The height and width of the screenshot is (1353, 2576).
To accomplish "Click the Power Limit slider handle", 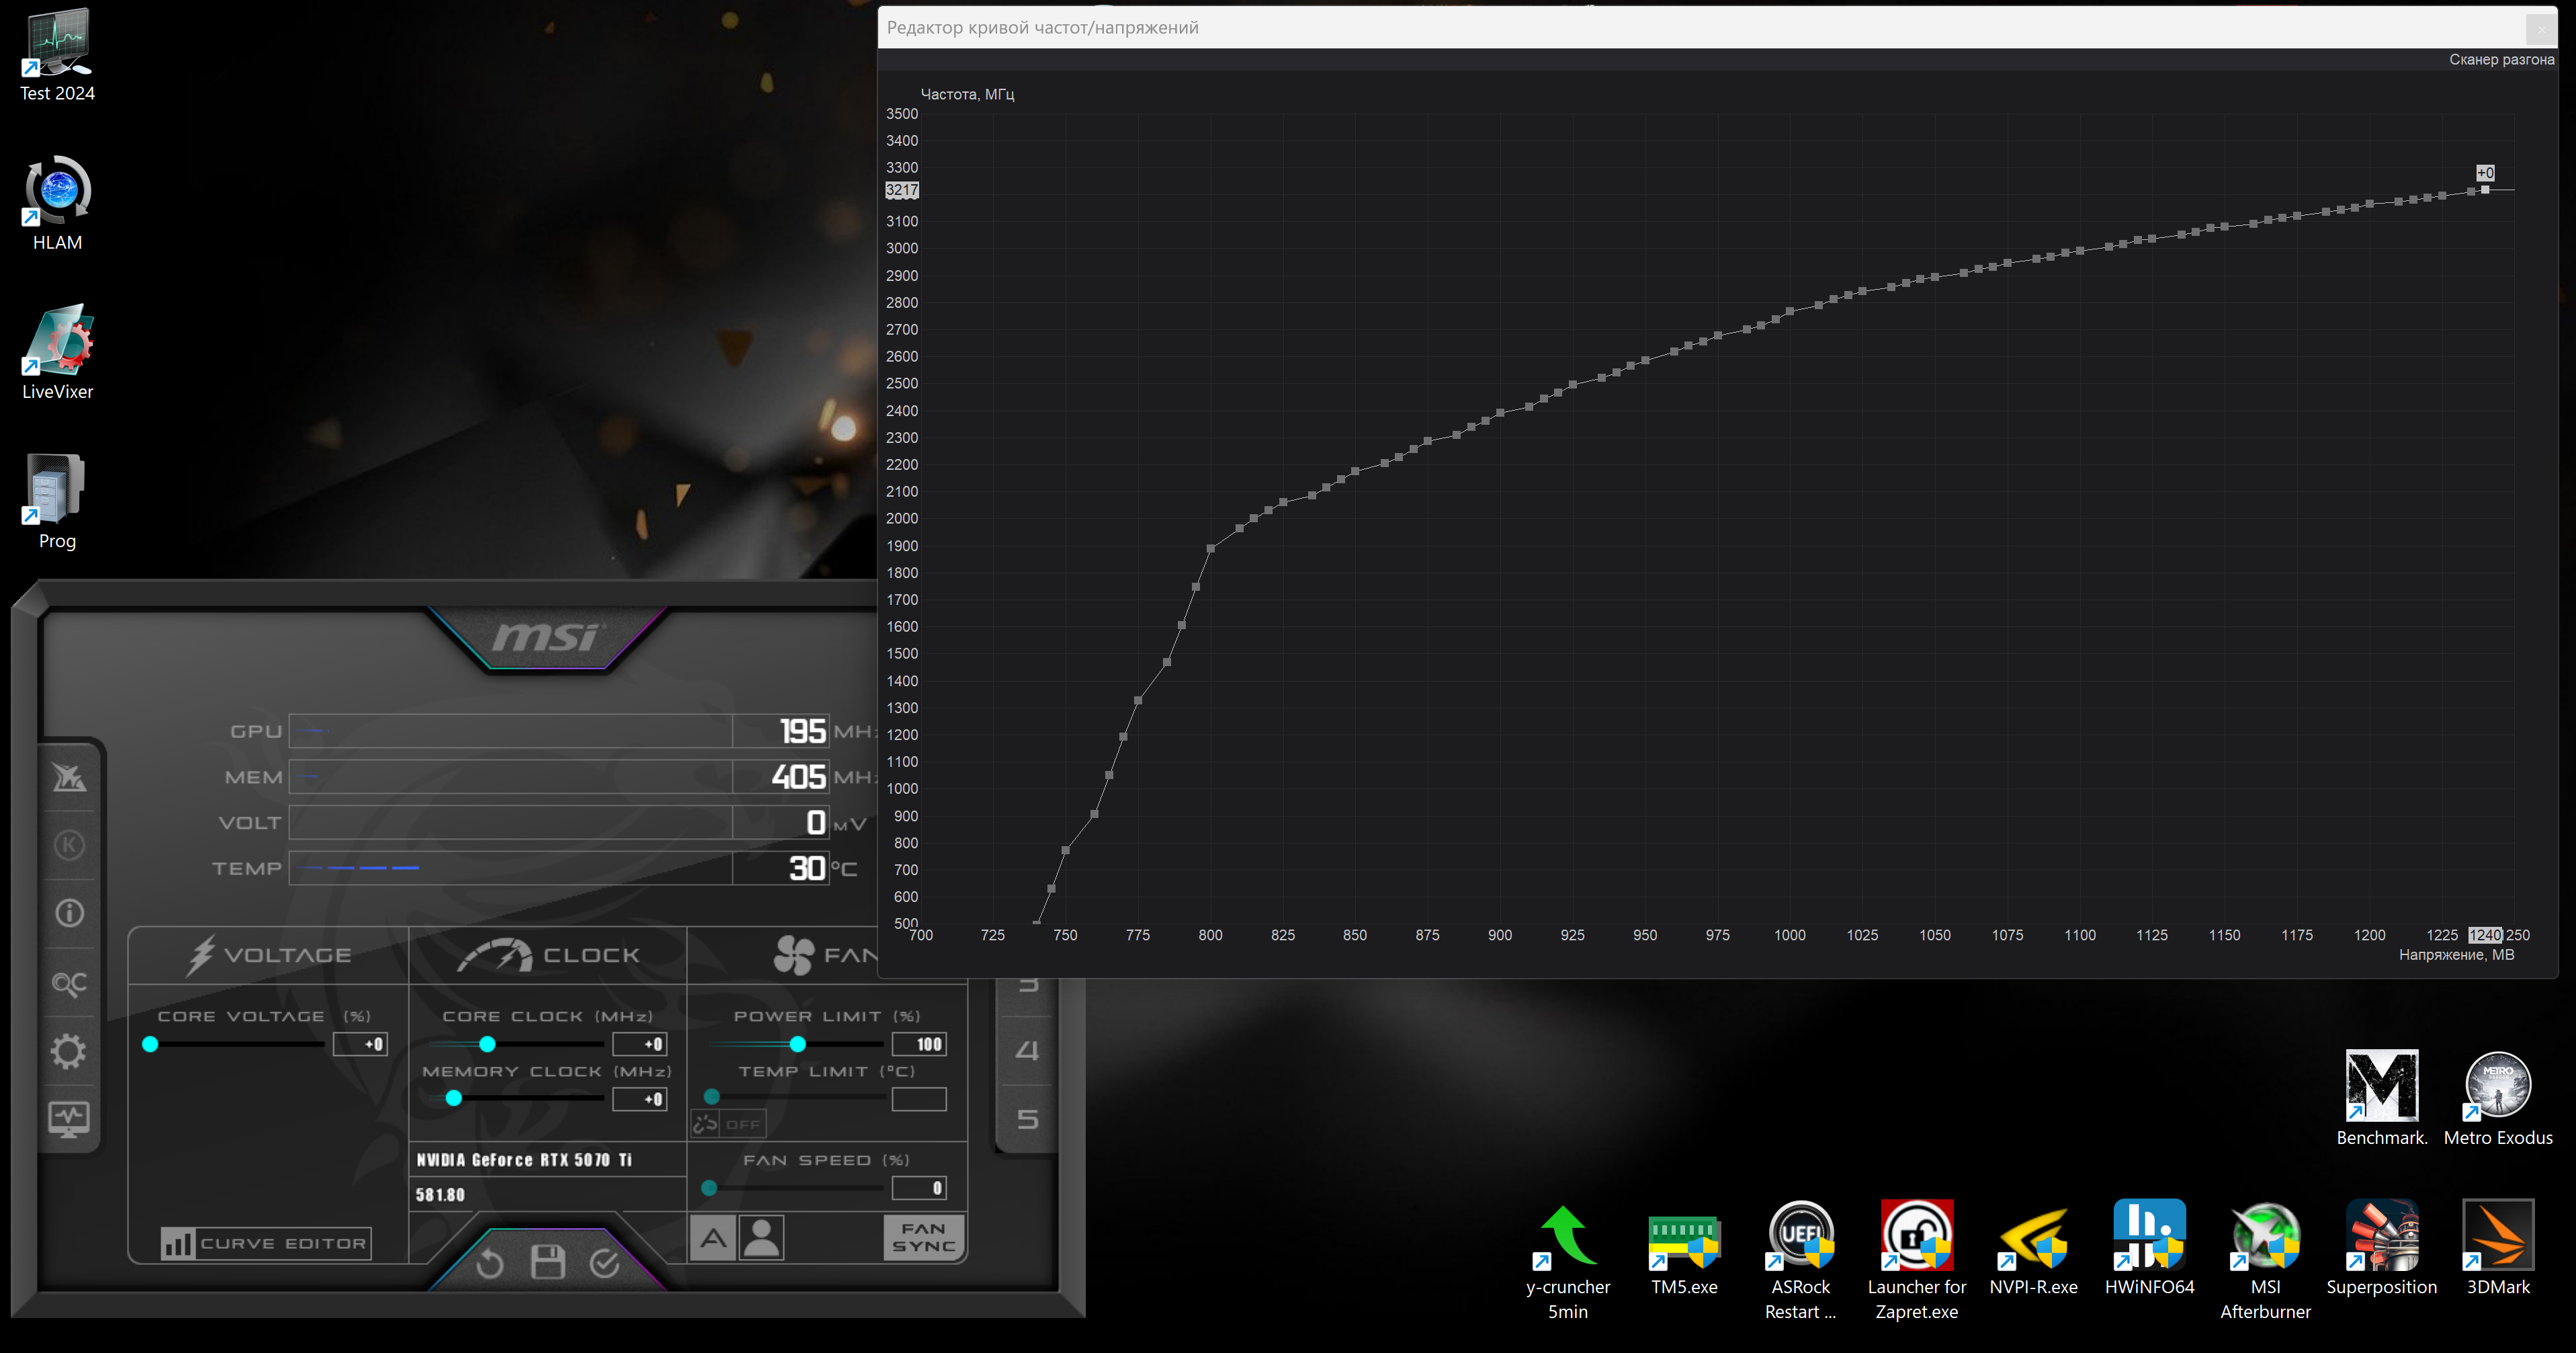I will [x=797, y=1044].
